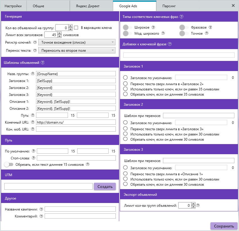This screenshot has width=239, height=231.
Task: Click help icon after Обрезать 15 символов toggle
Action: tap(88, 164)
